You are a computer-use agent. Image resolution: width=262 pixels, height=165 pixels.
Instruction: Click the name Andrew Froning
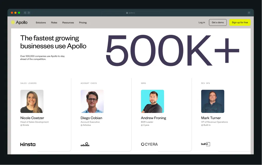(153, 118)
